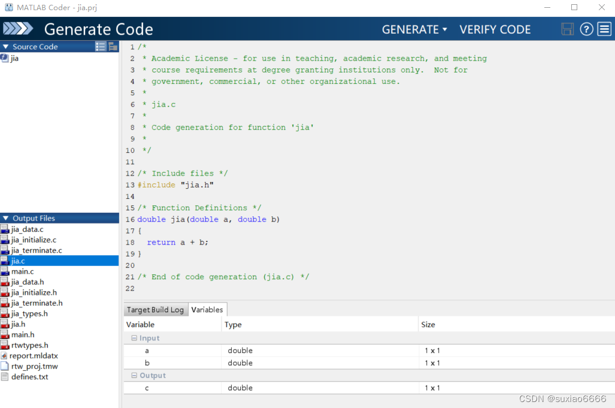
Task: Click the rtwtypes.h header icon
Action: click(x=5, y=345)
